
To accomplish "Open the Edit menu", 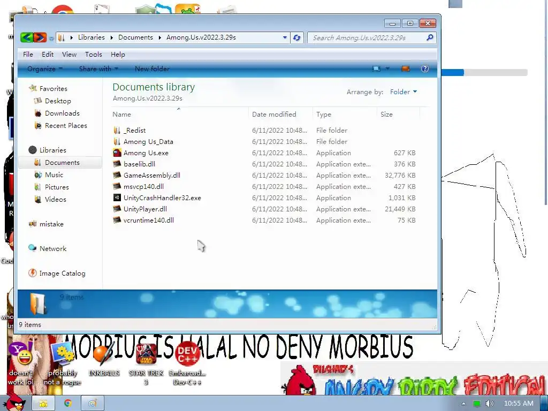I will [x=48, y=55].
